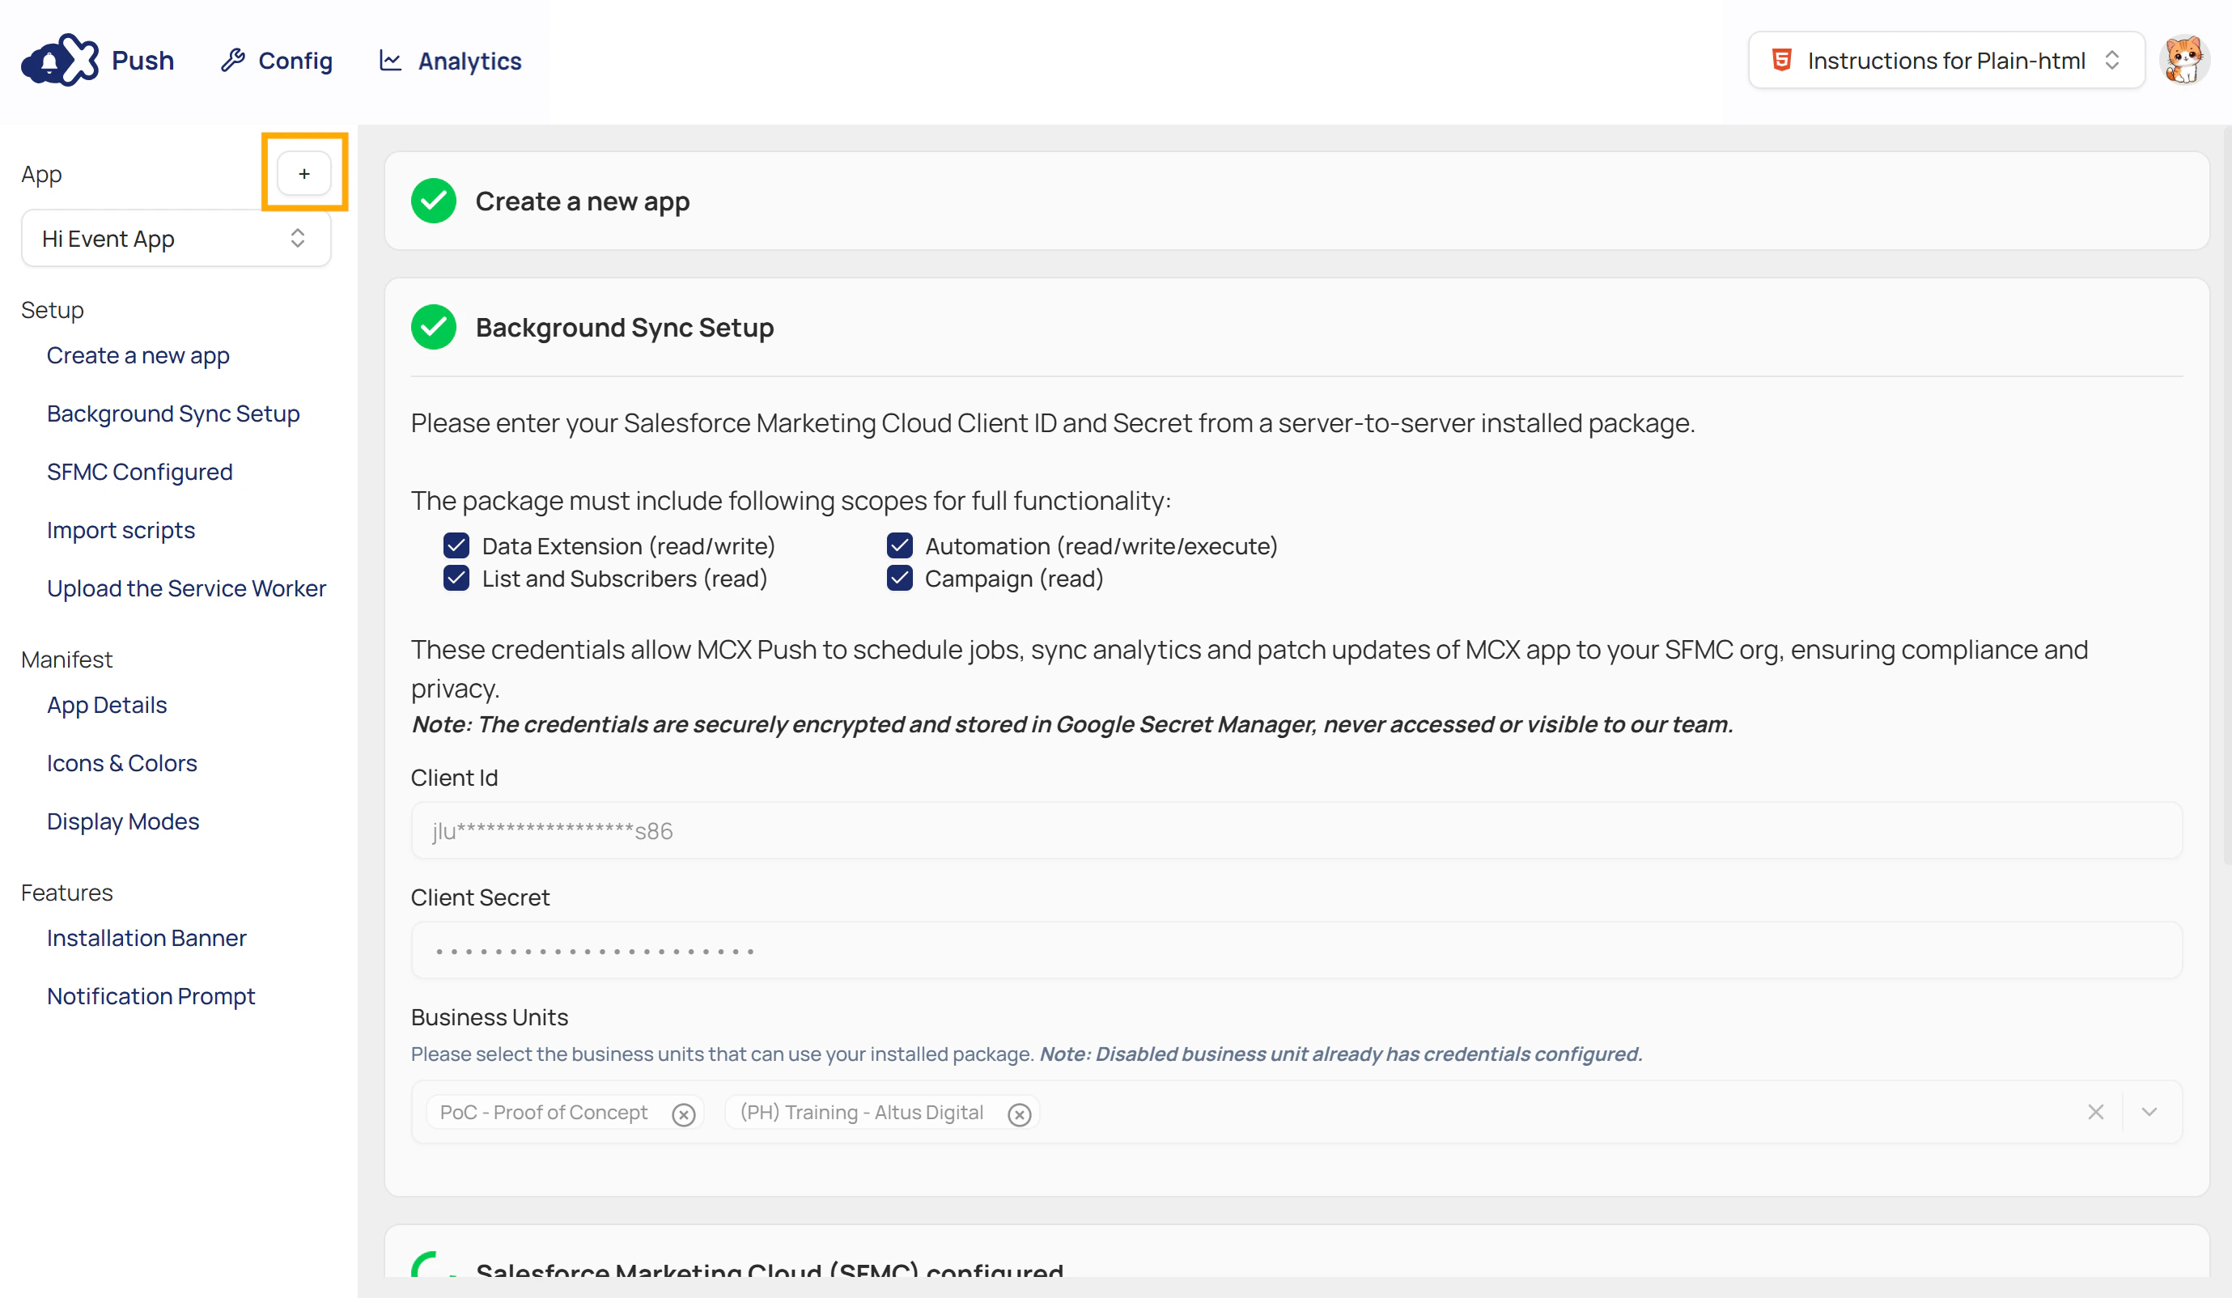Click the Client Secret input field
This screenshot has height=1298, width=2232.
[1296, 950]
